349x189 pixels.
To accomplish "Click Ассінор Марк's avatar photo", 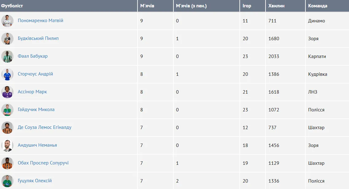I will (x=7, y=92).
